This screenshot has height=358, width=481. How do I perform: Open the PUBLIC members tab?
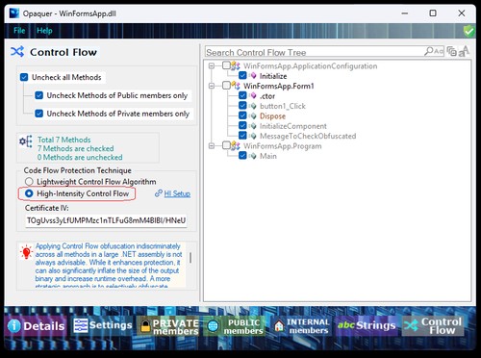[x=236, y=326]
